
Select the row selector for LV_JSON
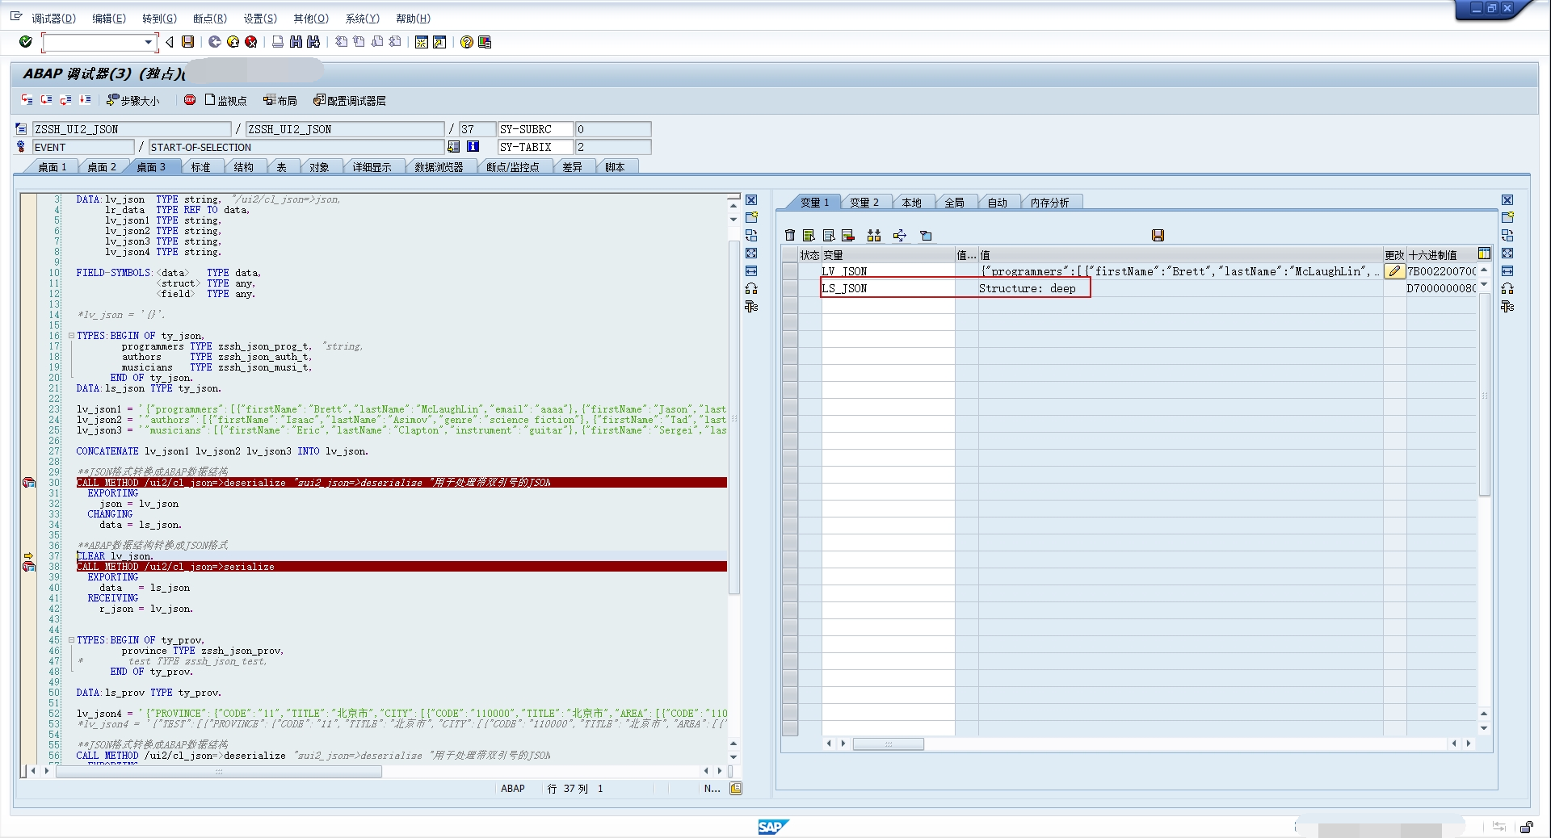790,271
